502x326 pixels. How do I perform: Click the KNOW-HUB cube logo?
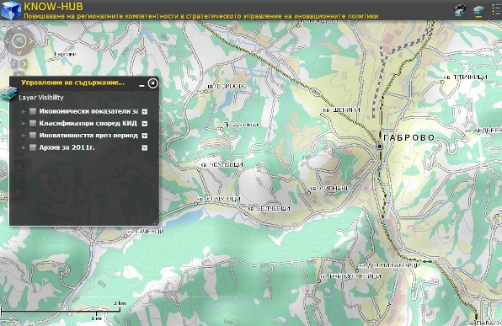click(11, 10)
